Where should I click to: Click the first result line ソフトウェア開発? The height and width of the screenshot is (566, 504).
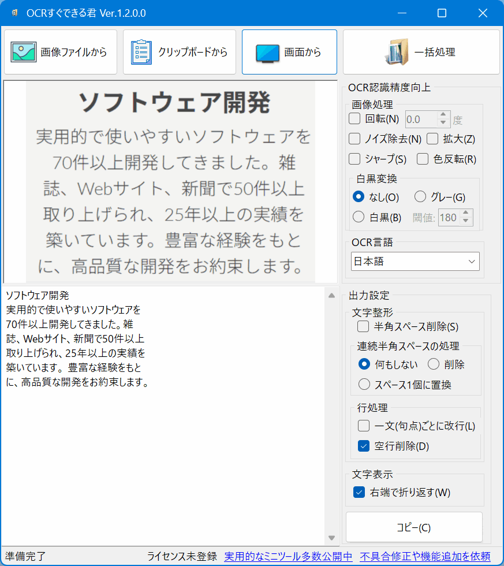coord(38,295)
